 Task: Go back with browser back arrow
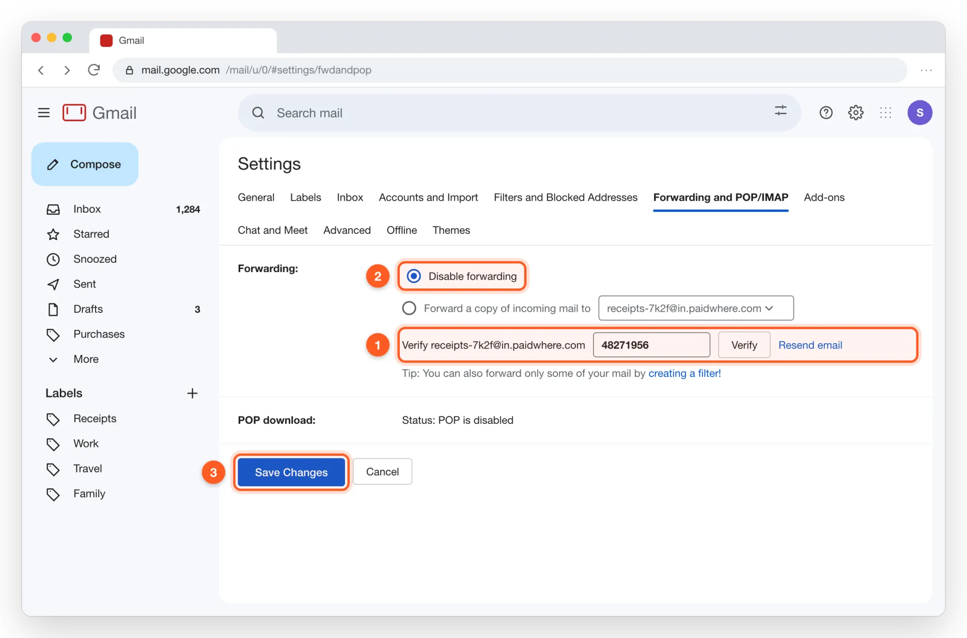click(x=41, y=70)
